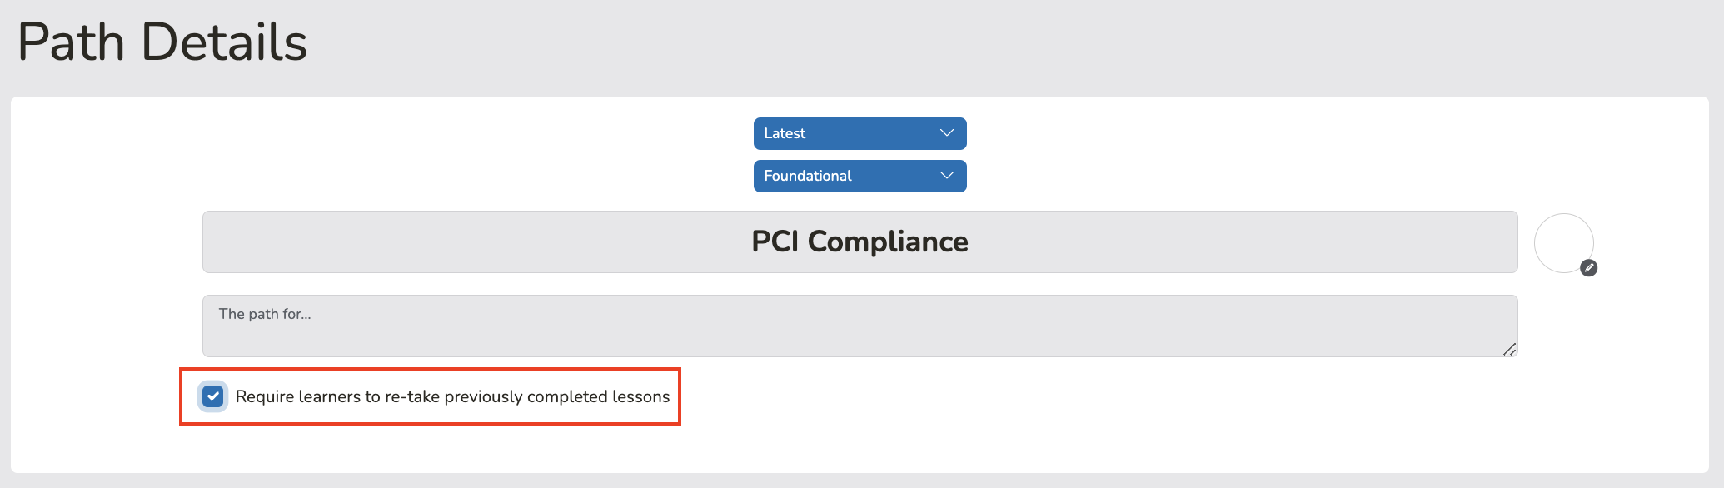Click the 'The path for...' placeholder text
Viewport: 1724px width, 488px height.
click(265, 314)
